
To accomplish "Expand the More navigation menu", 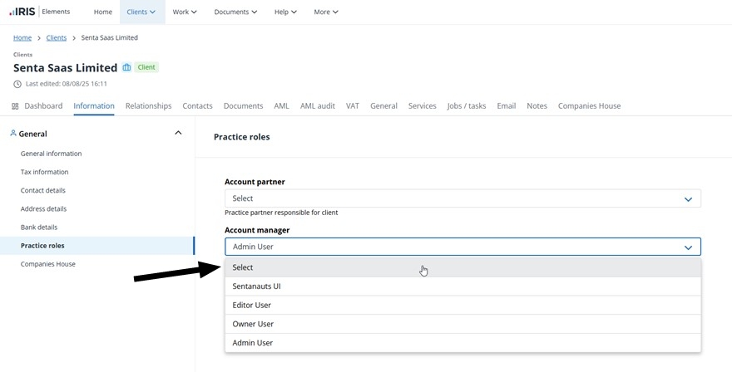I will coord(326,12).
